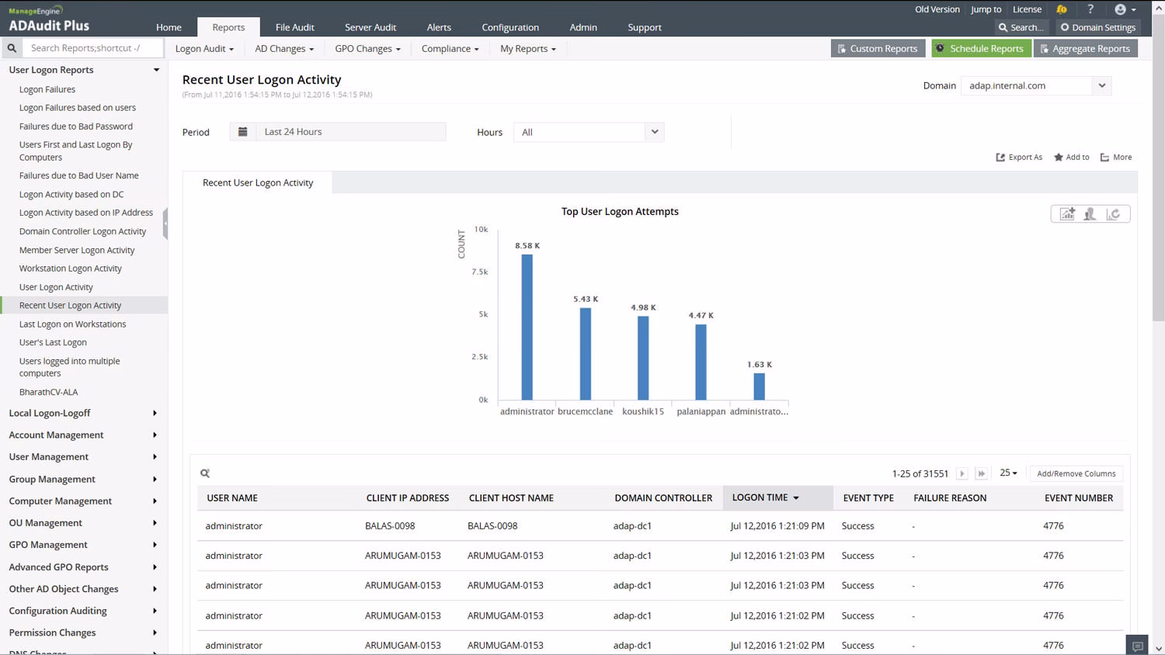Click the table search magnifier icon
The width and height of the screenshot is (1165, 655).
205,473
